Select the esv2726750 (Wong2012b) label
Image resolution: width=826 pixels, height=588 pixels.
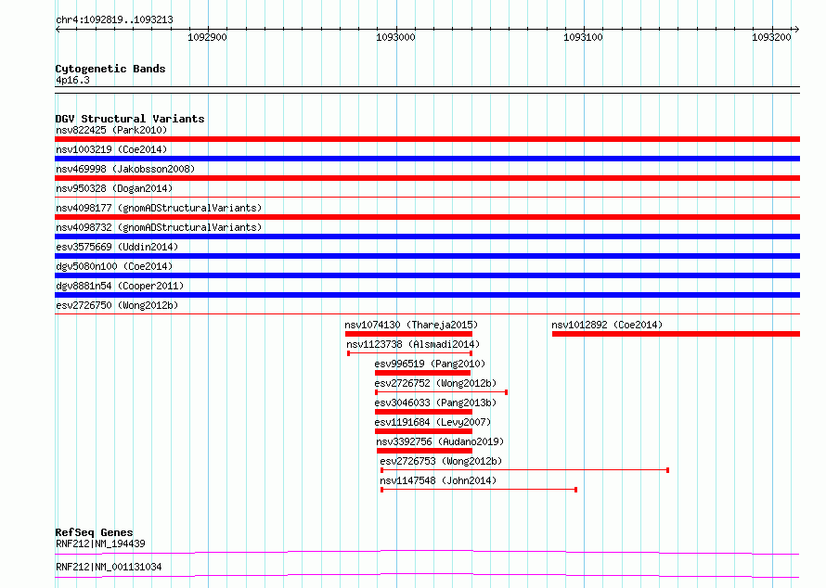pyautogui.click(x=117, y=305)
